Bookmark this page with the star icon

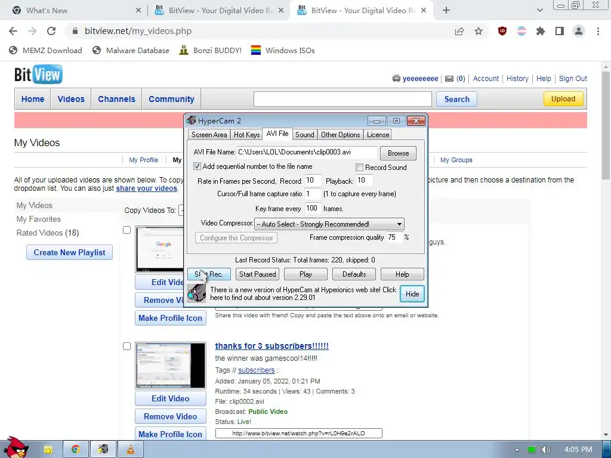(478, 31)
